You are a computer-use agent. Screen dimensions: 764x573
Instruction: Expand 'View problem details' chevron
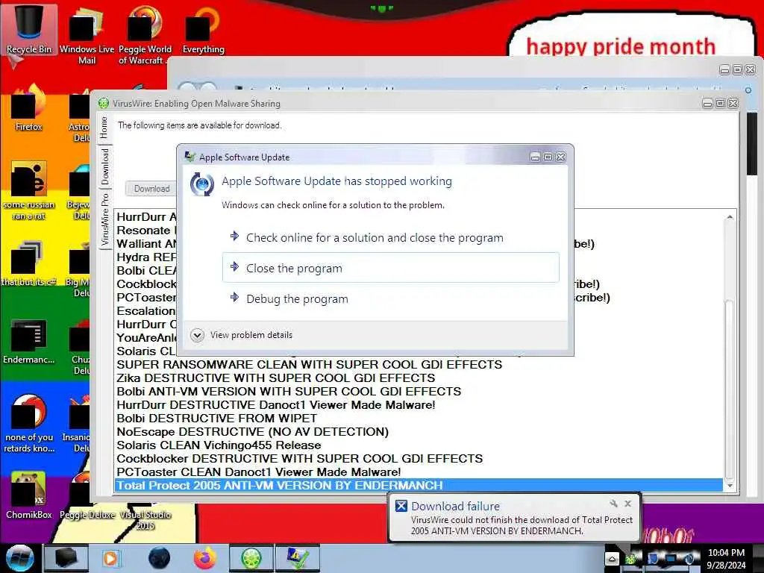tap(197, 335)
